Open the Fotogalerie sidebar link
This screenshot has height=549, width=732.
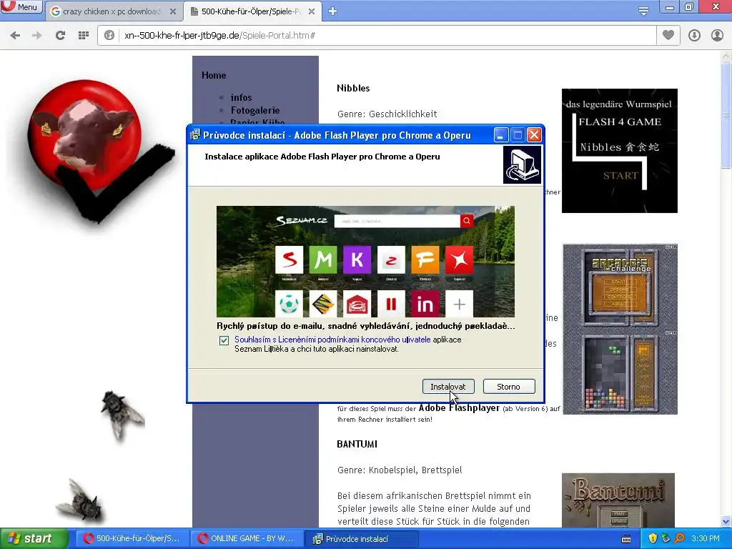point(255,111)
